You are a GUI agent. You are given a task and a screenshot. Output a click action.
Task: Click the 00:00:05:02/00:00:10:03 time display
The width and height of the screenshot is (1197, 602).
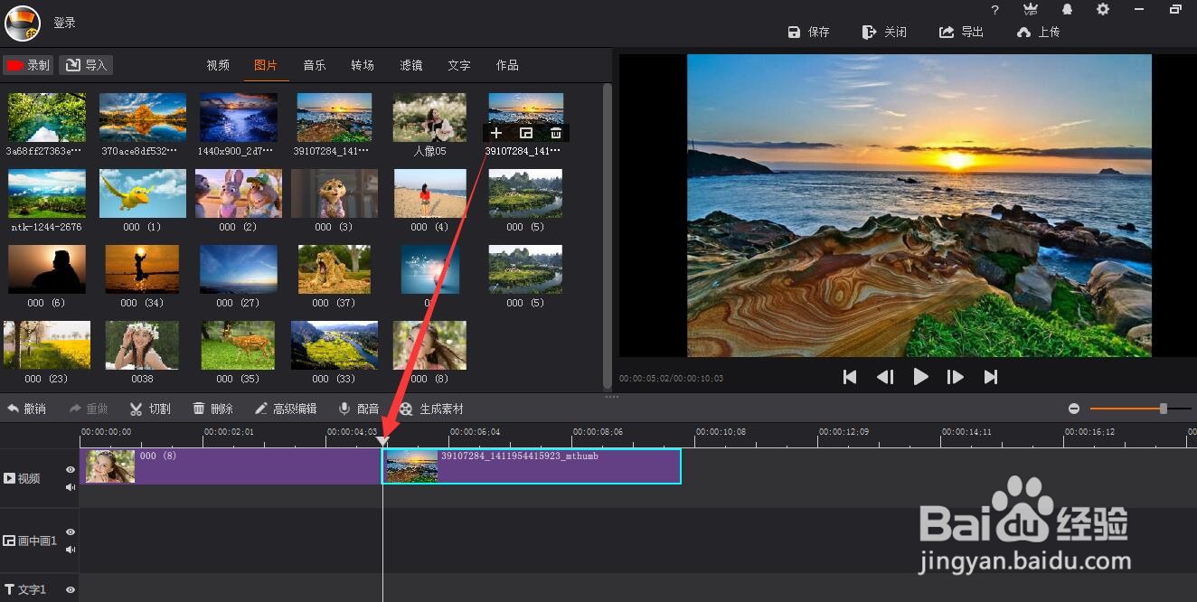pyautogui.click(x=671, y=379)
